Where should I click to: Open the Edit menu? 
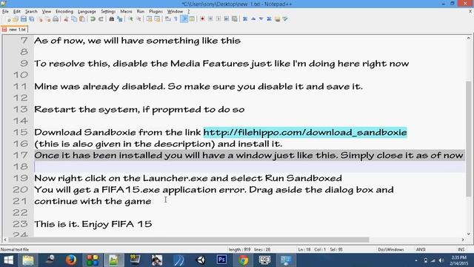16,12
